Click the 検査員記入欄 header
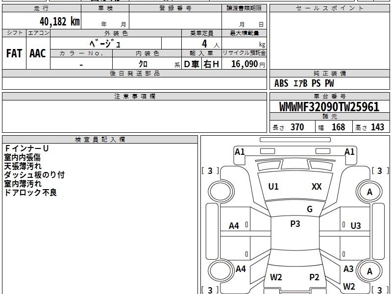This screenshot has height=294, width=392. click(100, 140)
